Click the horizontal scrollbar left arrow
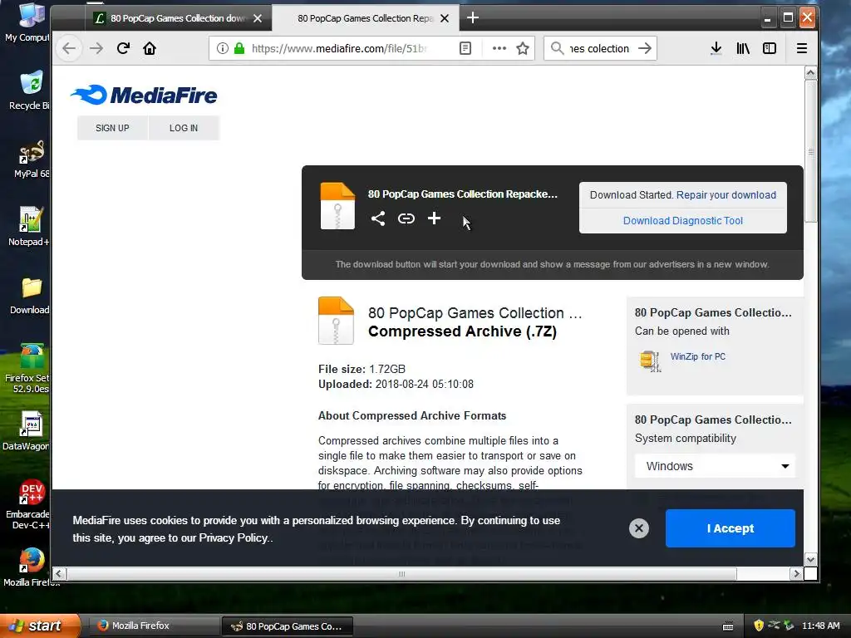Screen dimensions: 851x638 59,573
